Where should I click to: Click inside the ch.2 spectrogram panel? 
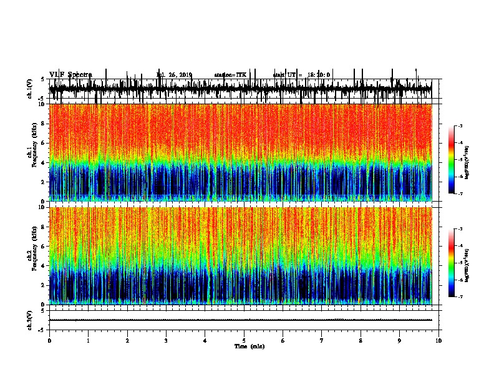[240, 256]
